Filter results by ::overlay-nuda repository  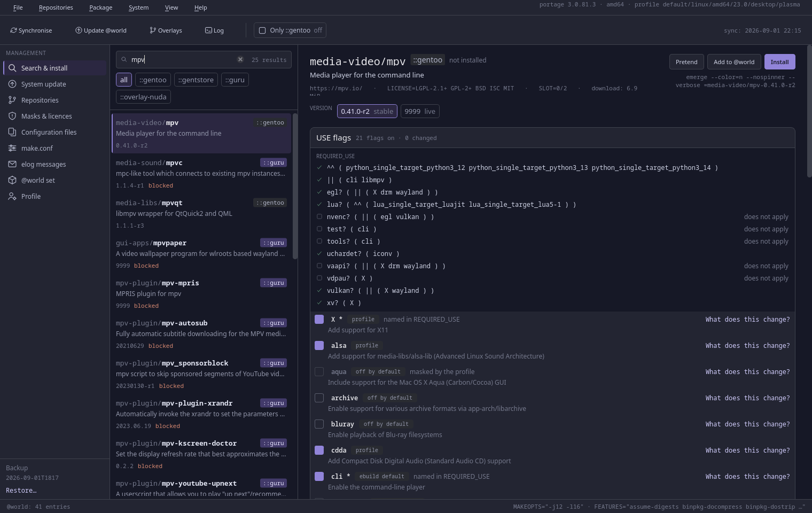pos(143,97)
